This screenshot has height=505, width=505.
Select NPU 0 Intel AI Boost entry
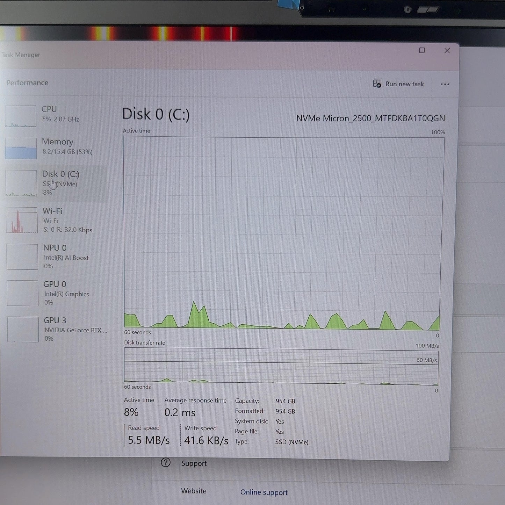[56, 257]
